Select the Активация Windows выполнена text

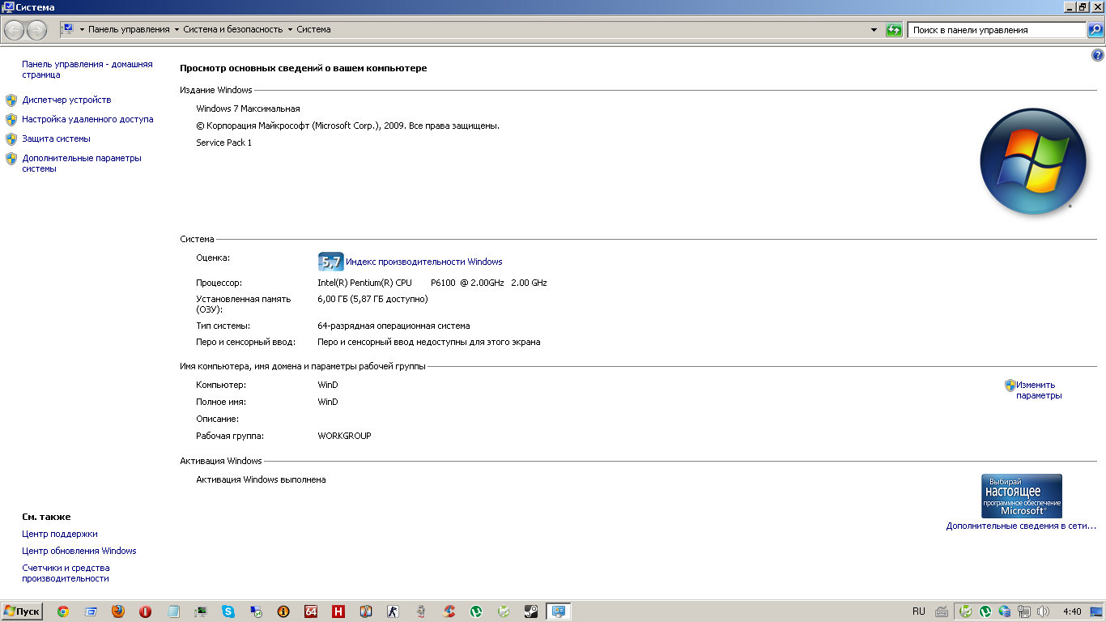tap(261, 480)
